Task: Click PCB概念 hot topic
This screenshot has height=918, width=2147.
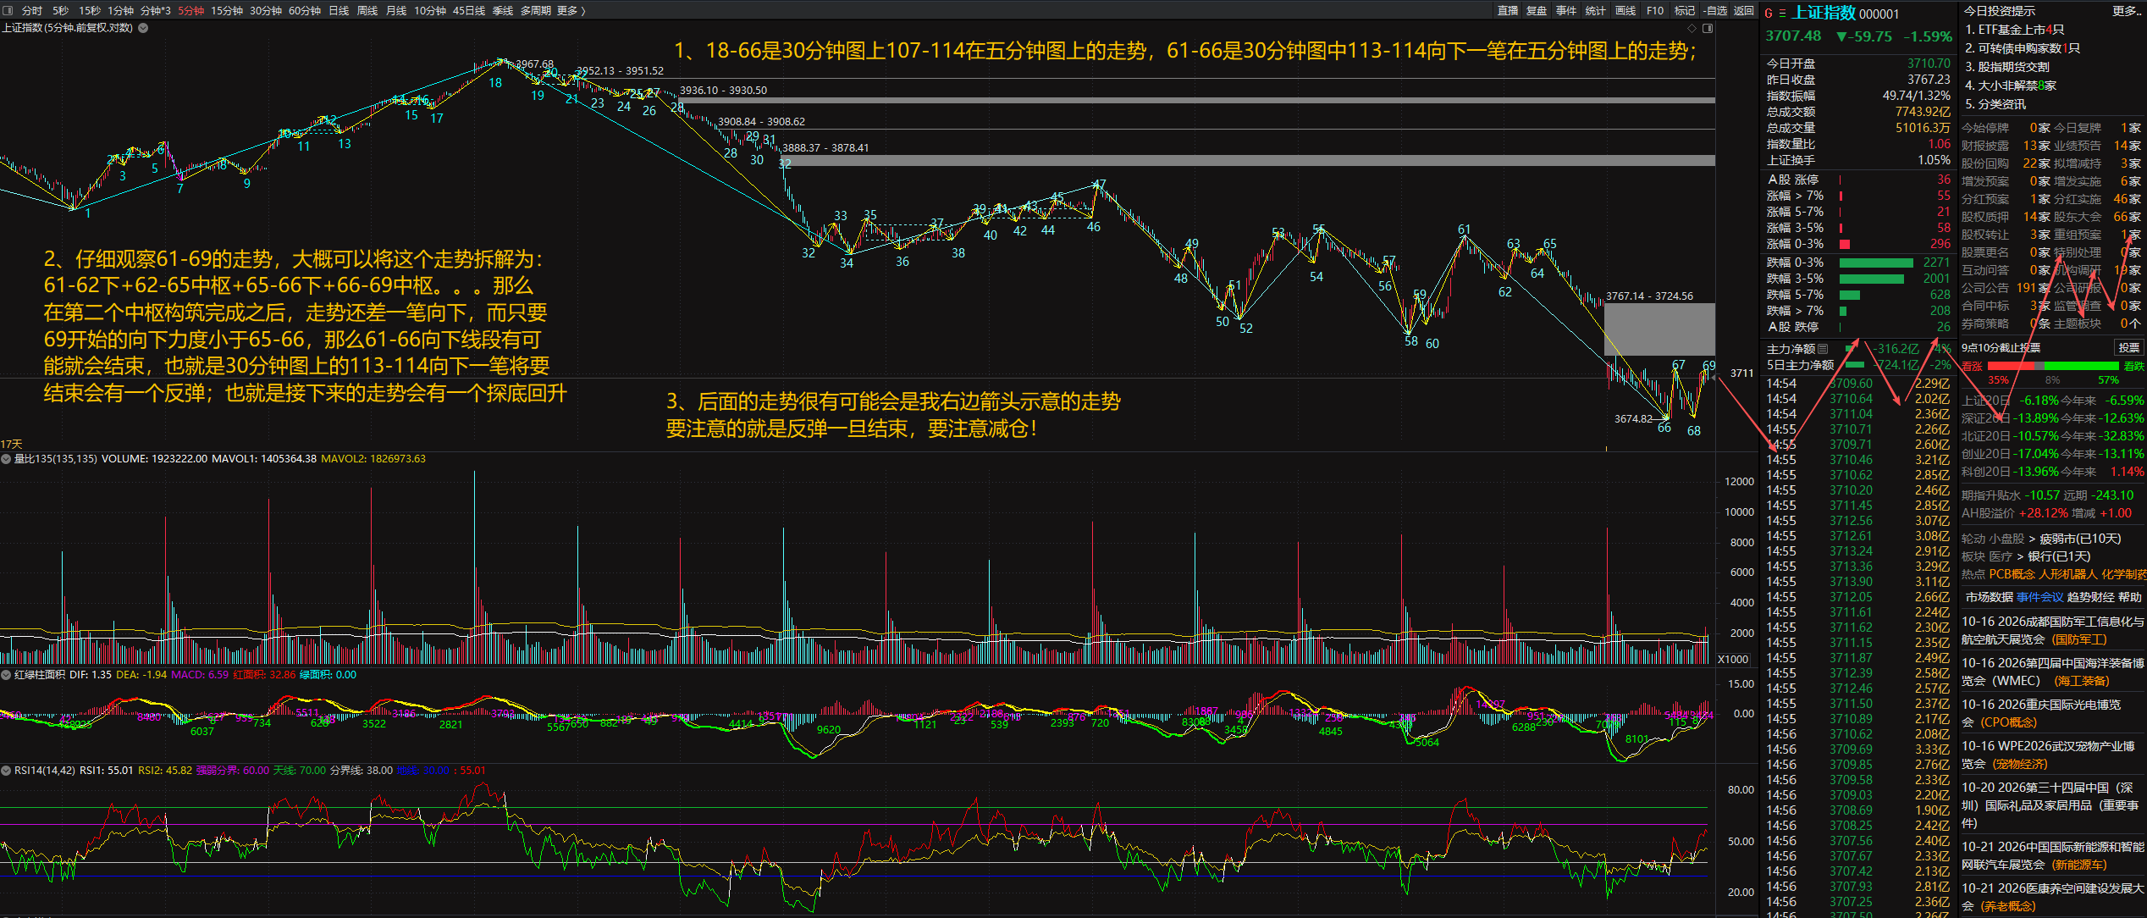Action: [2012, 574]
